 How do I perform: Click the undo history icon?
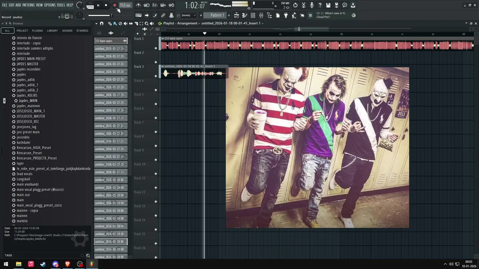click(x=295, y=5)
